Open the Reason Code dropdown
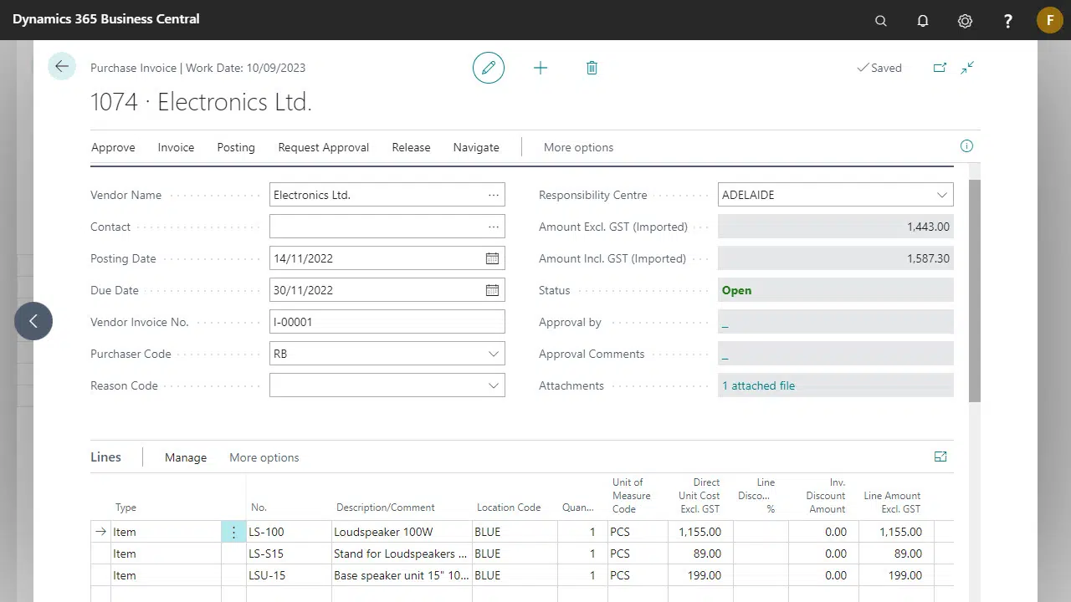The height and width of the screenshot is (602, 1071). (494, 385)
